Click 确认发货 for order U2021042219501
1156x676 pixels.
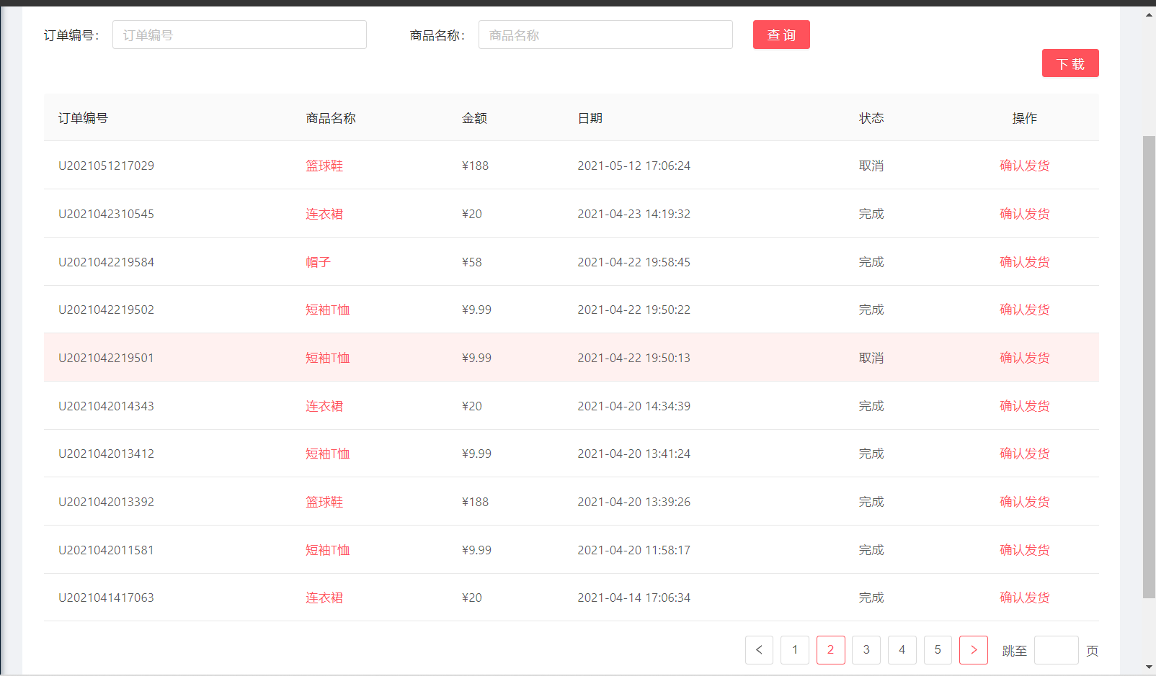click(1024, 358)
